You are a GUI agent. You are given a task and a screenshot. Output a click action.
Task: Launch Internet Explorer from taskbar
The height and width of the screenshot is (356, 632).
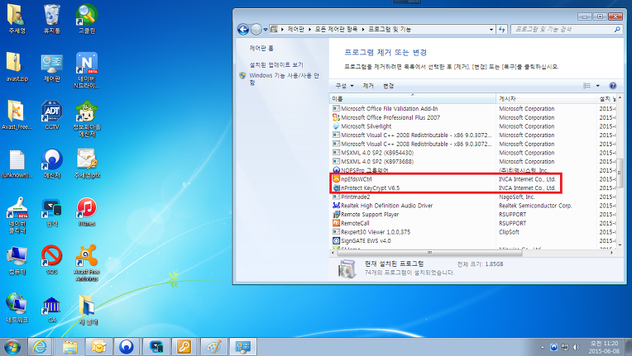point(40,347)
